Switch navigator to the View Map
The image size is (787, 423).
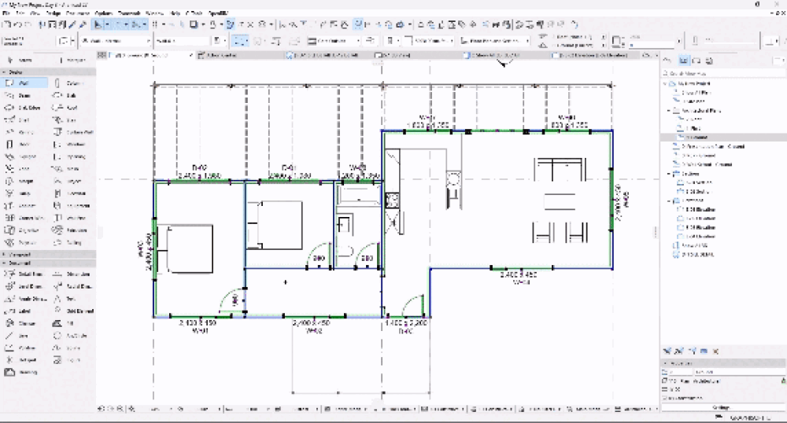(x=684, y=61)
